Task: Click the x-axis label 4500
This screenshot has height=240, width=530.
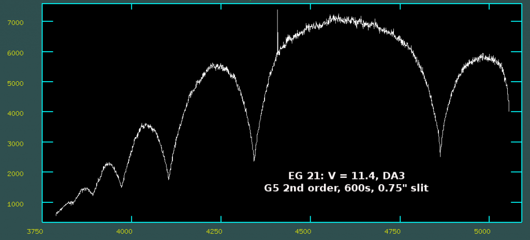Action: pyautogui.click(x=303, y=232)
